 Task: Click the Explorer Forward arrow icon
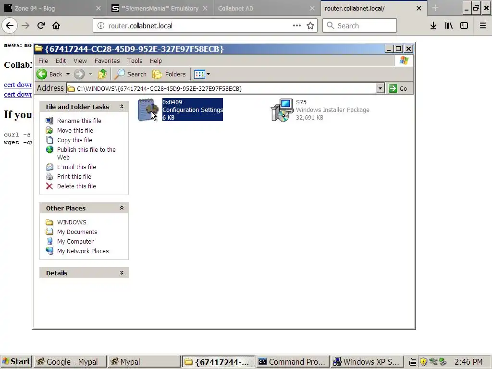coord(79,74)
